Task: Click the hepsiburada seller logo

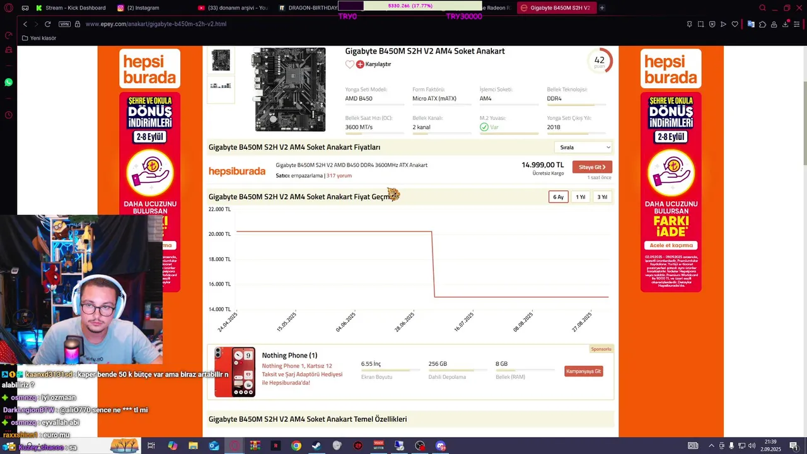Action: pos(237,171)
